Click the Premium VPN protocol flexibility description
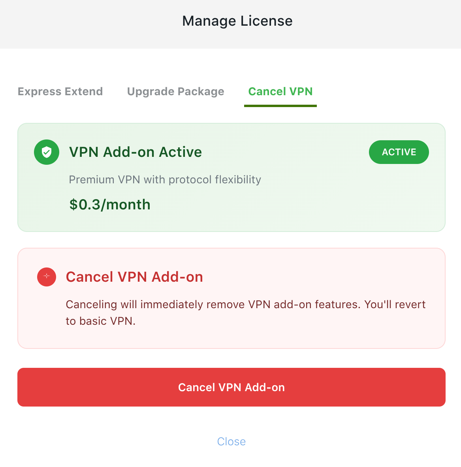 click(x=165, y=180)
